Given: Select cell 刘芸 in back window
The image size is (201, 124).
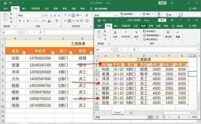Looking at the screenshot, I should click(x=15, y=58).
